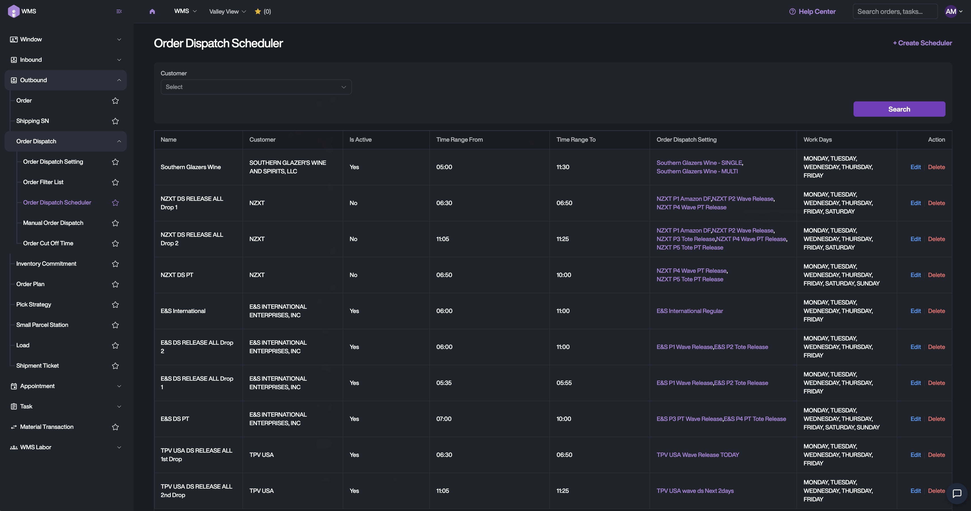Click the Inbound sidebar icon
This screenshot has height=511, width=971.
(14, 59)
